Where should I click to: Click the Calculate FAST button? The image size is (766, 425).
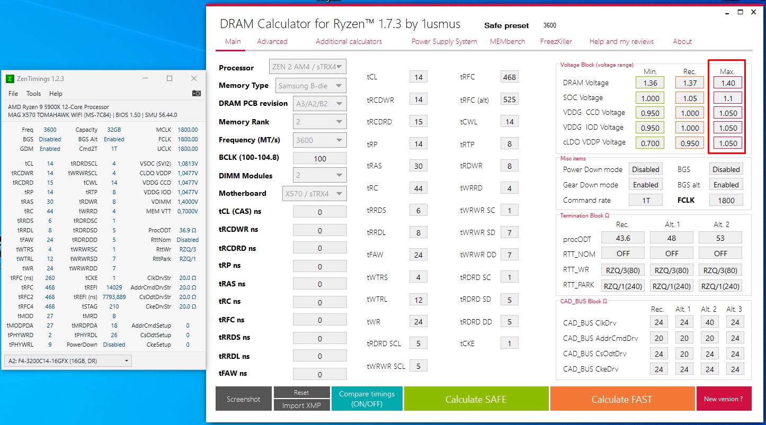[x=622, y=399]
